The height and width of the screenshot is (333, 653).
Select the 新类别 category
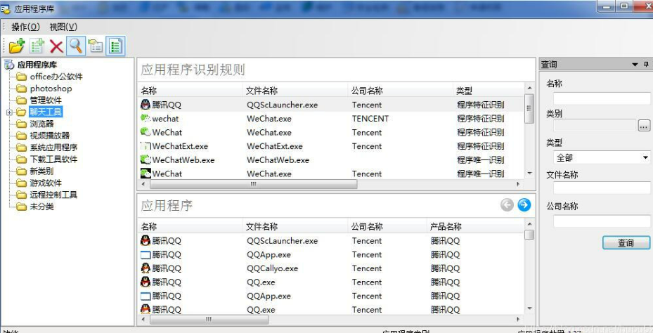coord(41,171)
